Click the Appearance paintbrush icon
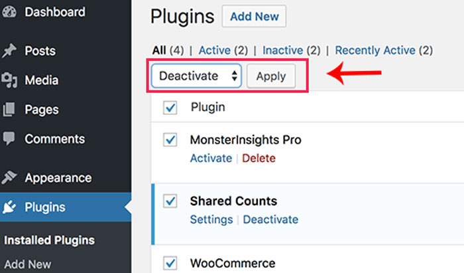This screenshot has width=464, height=273. [9, 178]
